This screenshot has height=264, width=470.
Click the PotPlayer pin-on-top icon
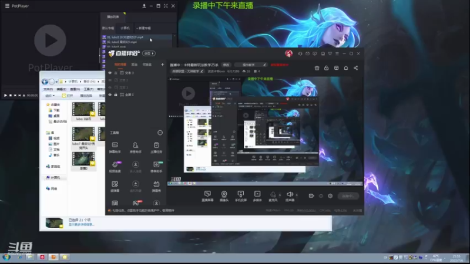(x=144, y=6)
